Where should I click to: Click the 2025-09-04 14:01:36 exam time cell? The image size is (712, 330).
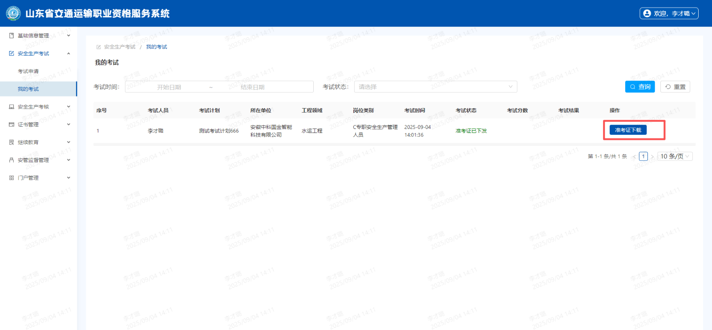pos(417,131)
